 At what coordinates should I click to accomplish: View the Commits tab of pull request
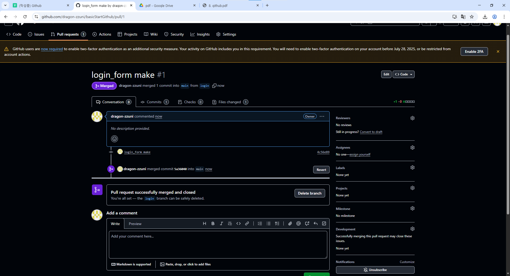point(155,102)
